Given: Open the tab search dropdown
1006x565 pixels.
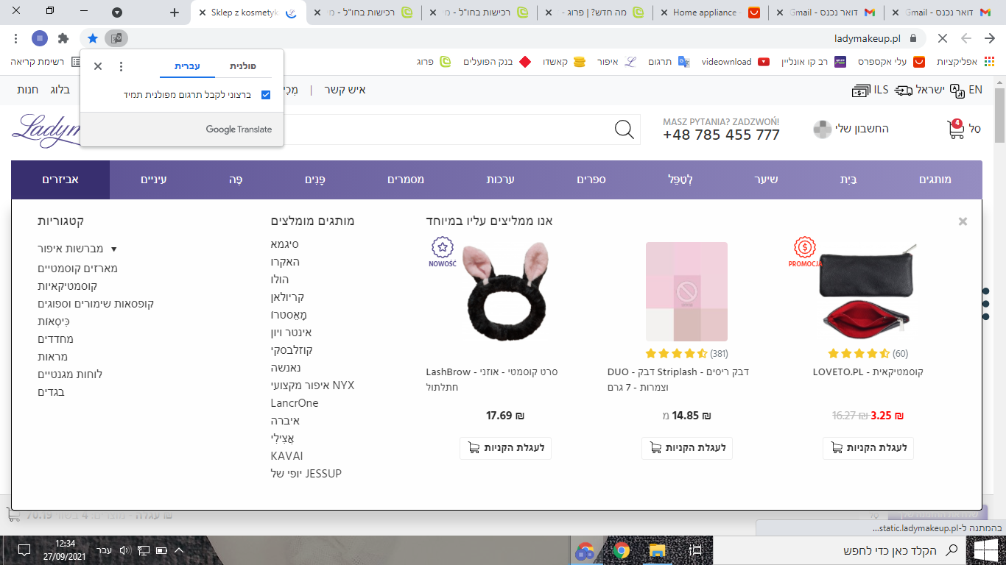Looking at the screenshot, I should pyautogui.click(x=117, y=13).
